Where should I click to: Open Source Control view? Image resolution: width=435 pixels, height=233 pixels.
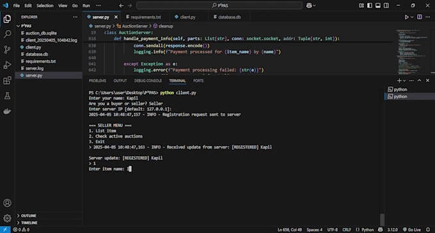7,50
